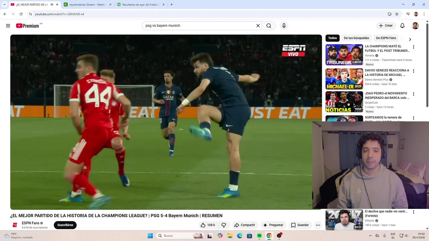
Task: Click the Davoo Xeneize Plus channel name
Action: pyautogui.click(x=376, y=80)
